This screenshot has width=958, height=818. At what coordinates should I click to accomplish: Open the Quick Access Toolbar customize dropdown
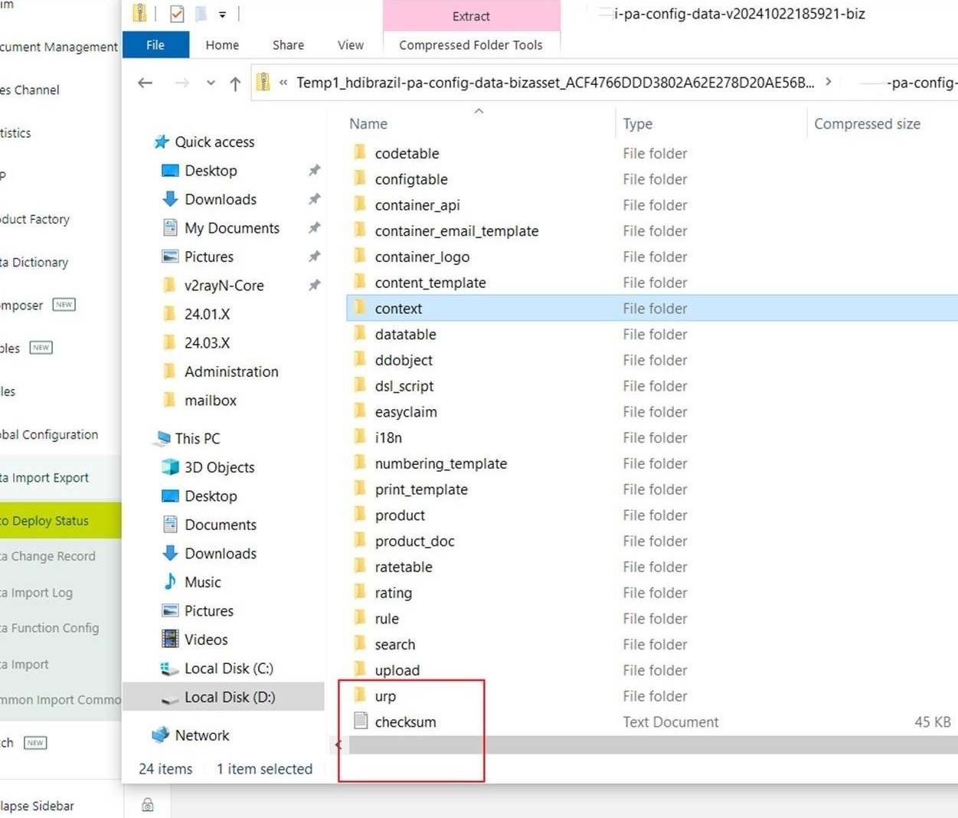223,15
